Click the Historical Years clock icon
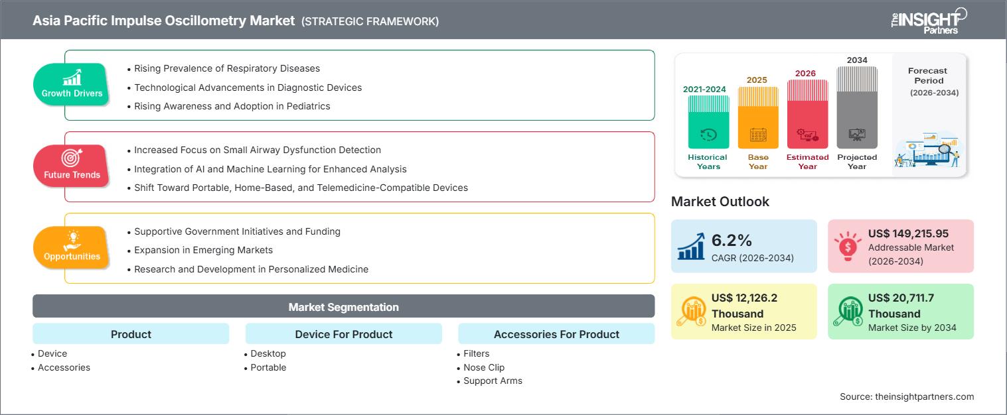The height and width of the screenshot is (415, 1007). pos(708,135)
